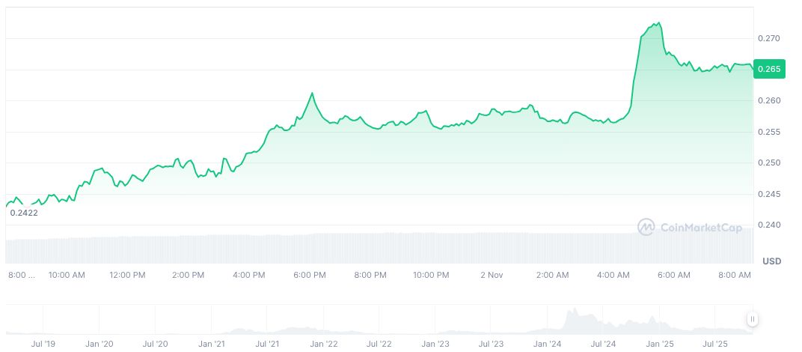Jump to Jul '19 in the navigator
Viewport: 802px width, 352px height.
click(x=42, y=344)
